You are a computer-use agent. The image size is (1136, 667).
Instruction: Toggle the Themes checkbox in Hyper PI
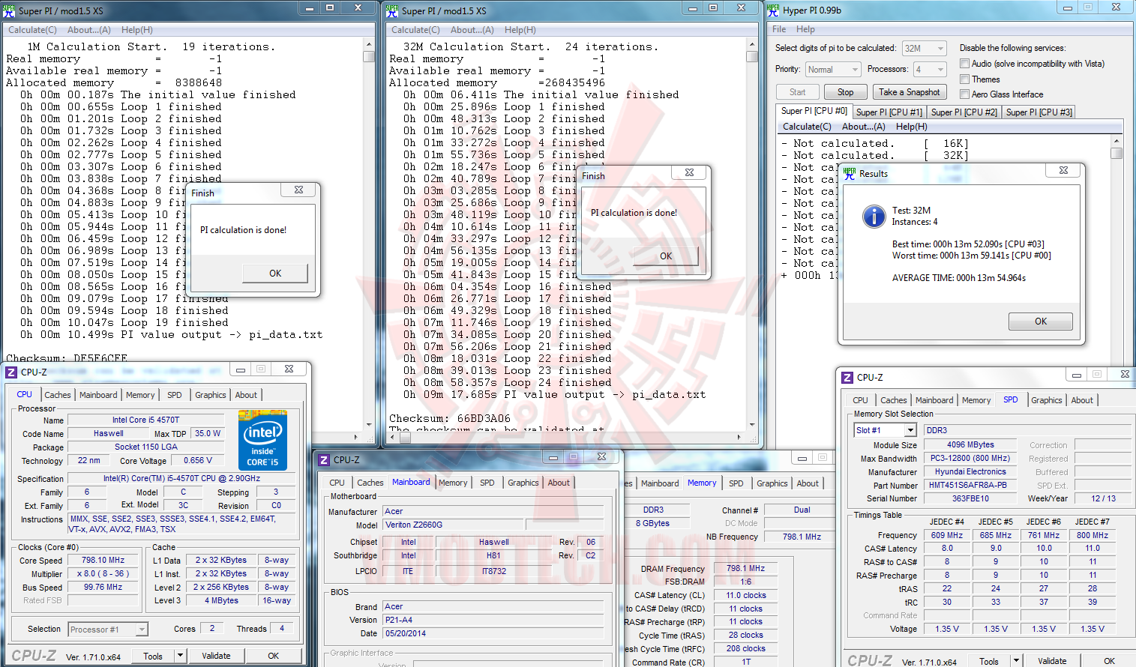point(965,79)
